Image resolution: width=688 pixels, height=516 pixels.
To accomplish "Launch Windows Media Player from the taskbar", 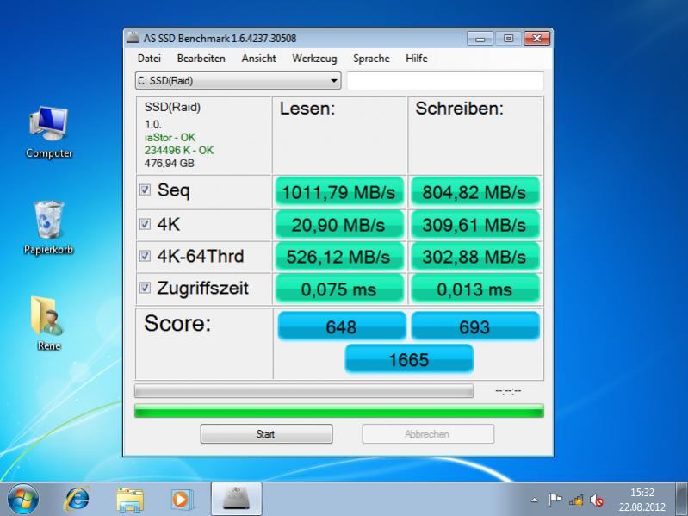I will coord(180,500).
